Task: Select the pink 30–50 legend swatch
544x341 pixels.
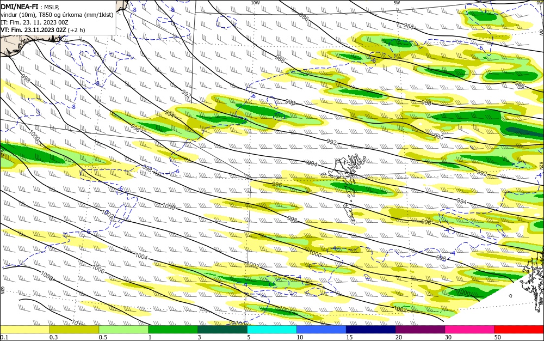Action: tap(470, 330)
